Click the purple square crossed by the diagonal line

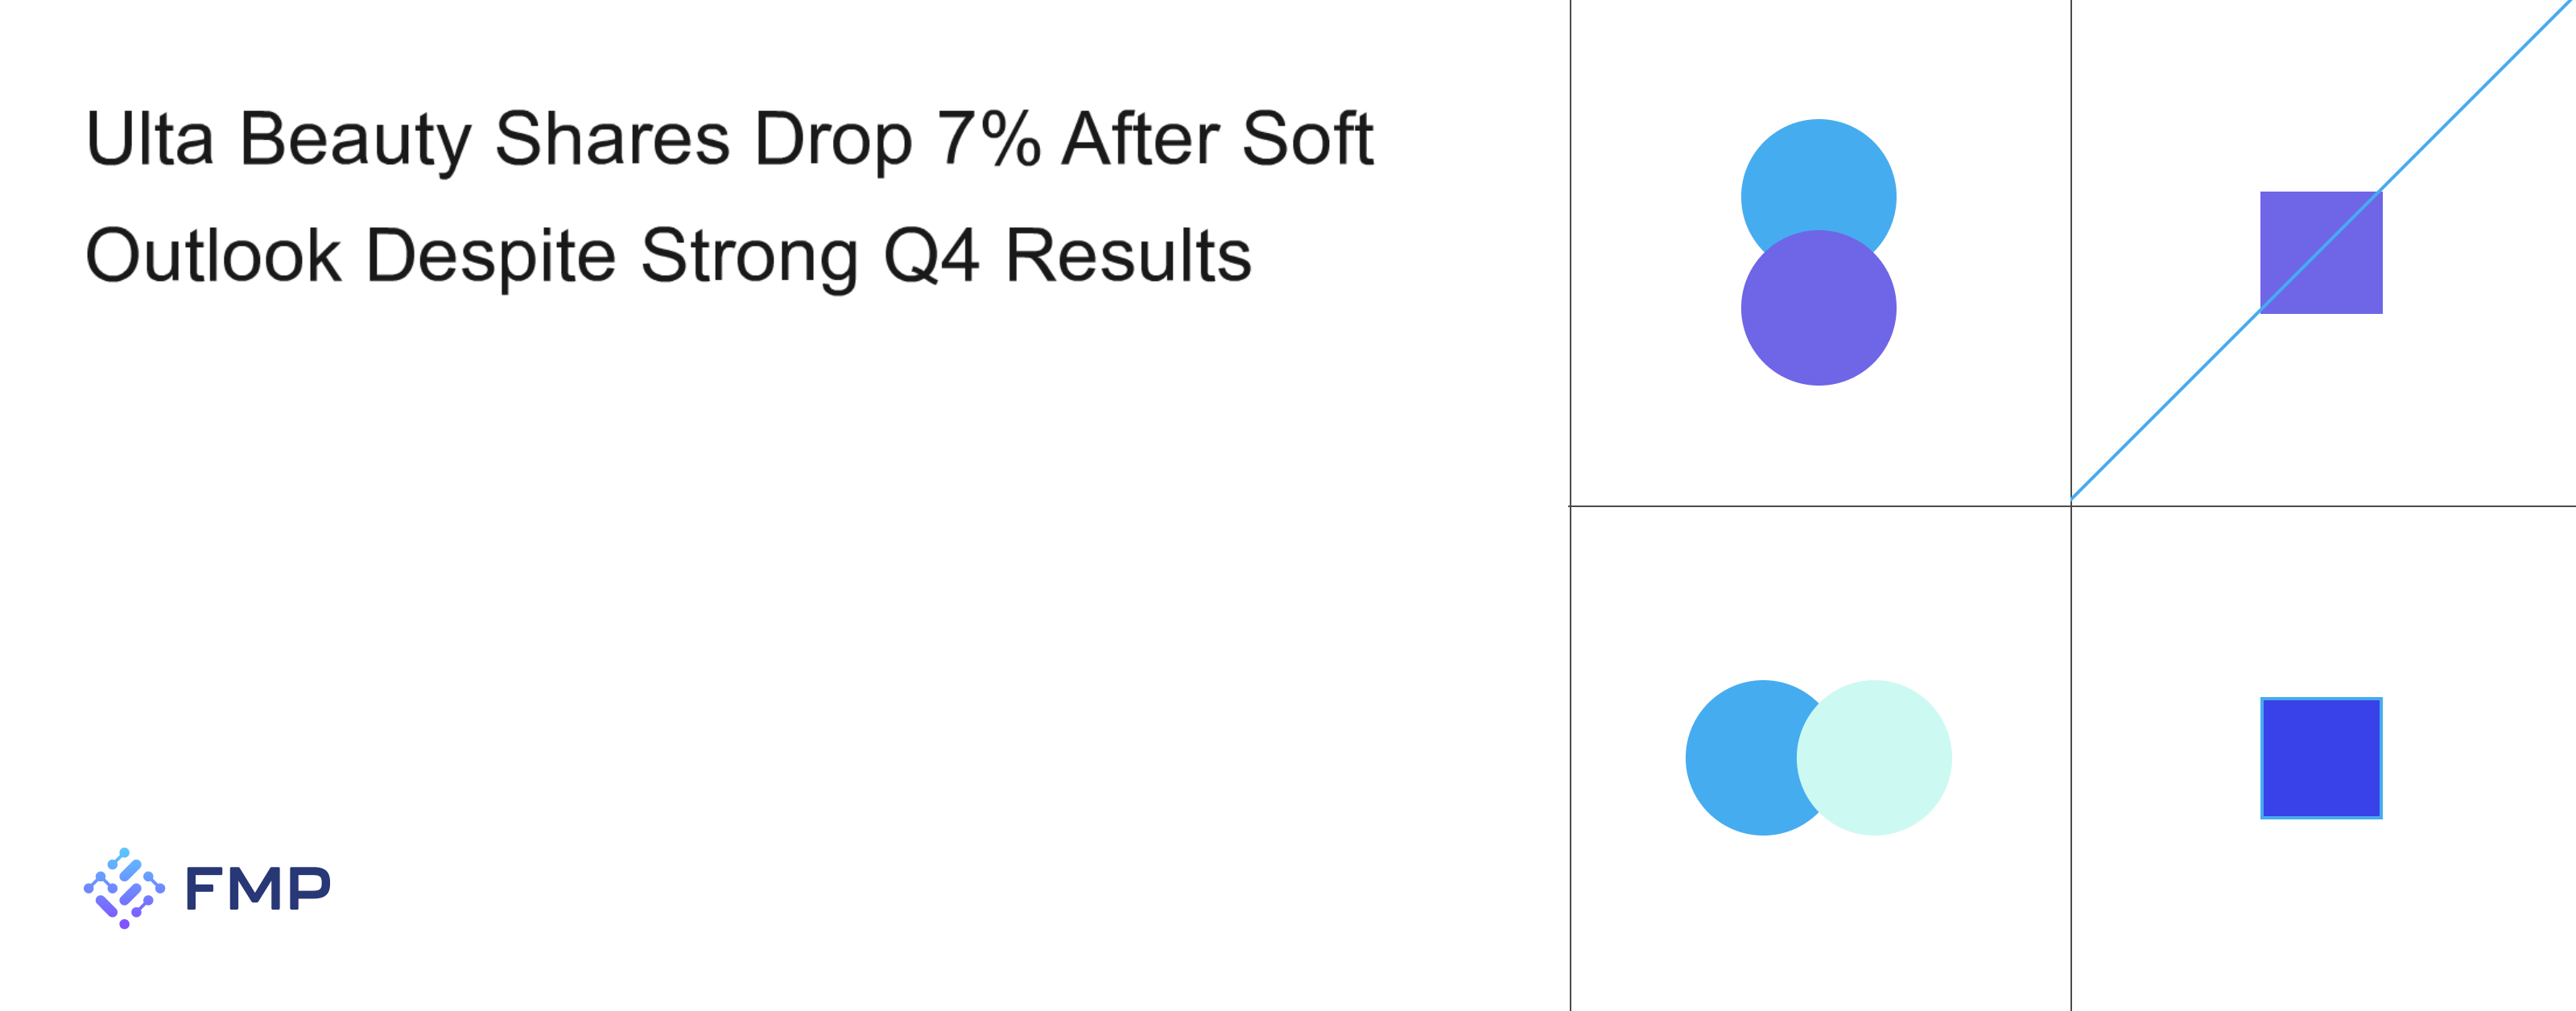point(2340,270)
